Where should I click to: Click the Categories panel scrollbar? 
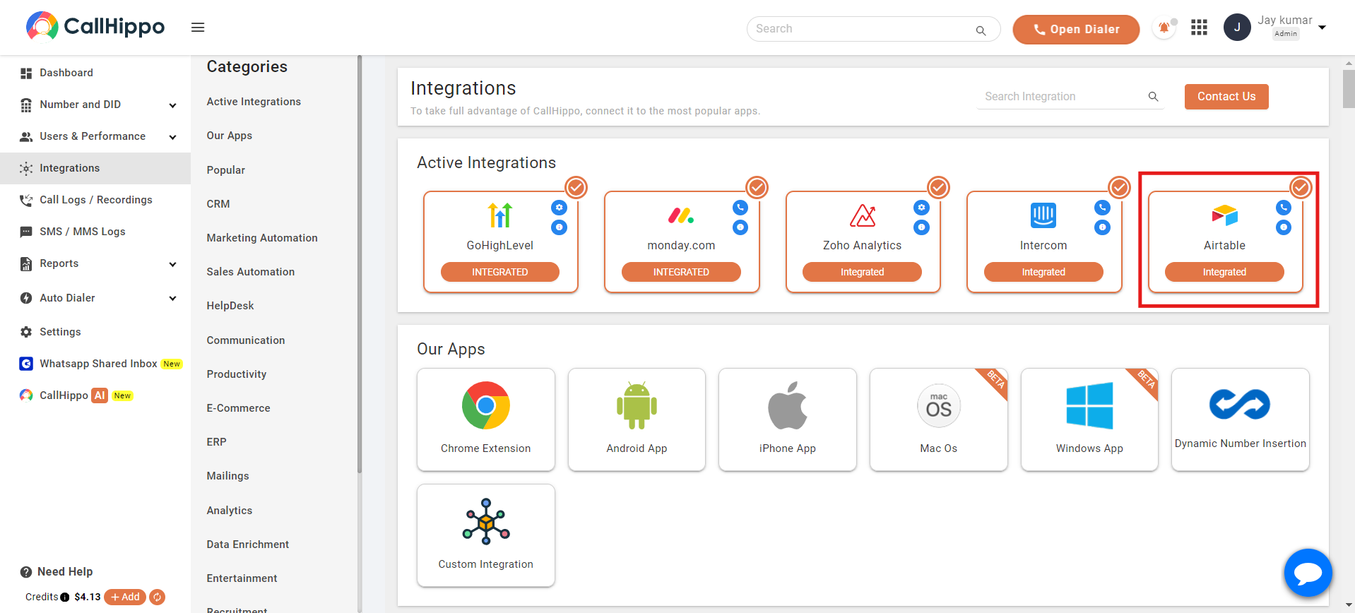(360, 264)
